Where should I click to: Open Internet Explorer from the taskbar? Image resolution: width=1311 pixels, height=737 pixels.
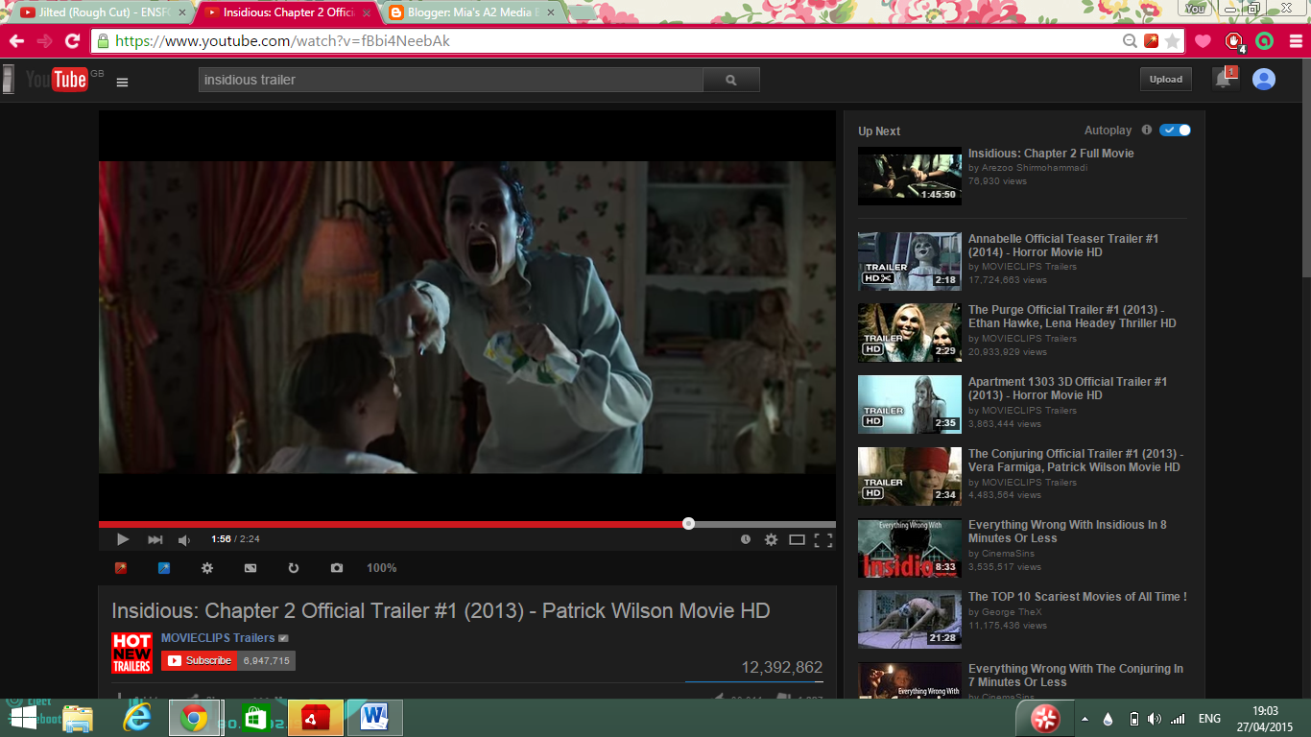(137, 718)
